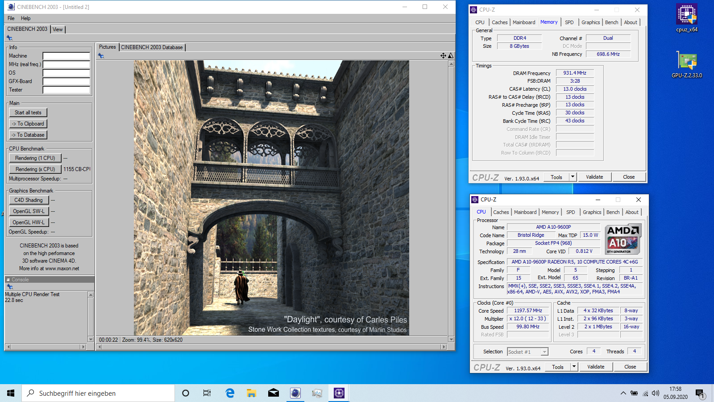Image resolution: width=714 pixels, height=402 pixels.
Task: Open CINEBENCH 2003 Database tab
Action: coord(152,47)
